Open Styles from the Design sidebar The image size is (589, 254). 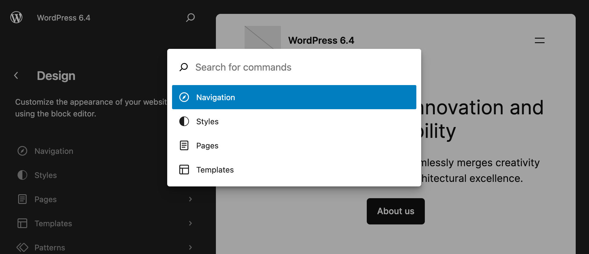pyautogui.click(x=46, y=175)
